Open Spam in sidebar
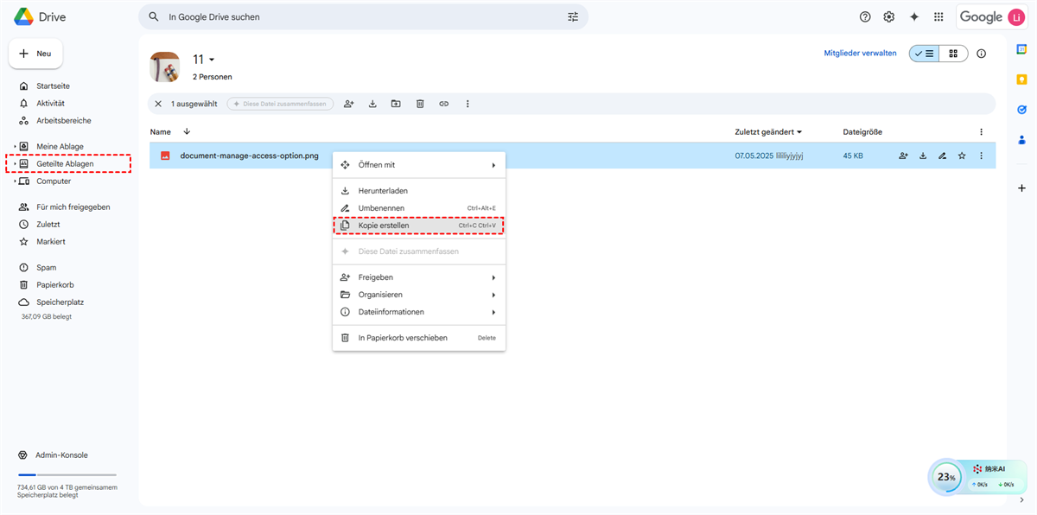 46,268
